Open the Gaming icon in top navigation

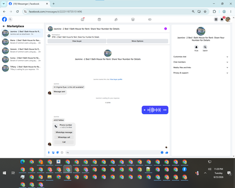(149, 19)
